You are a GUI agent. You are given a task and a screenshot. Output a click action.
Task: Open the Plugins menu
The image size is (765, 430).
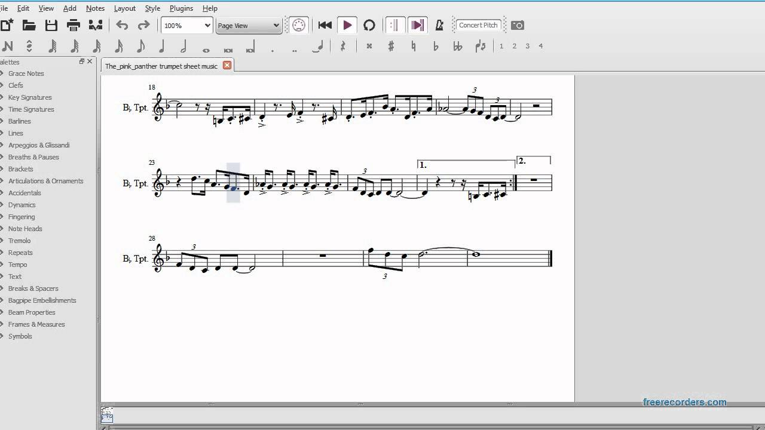tap(181, 8)
